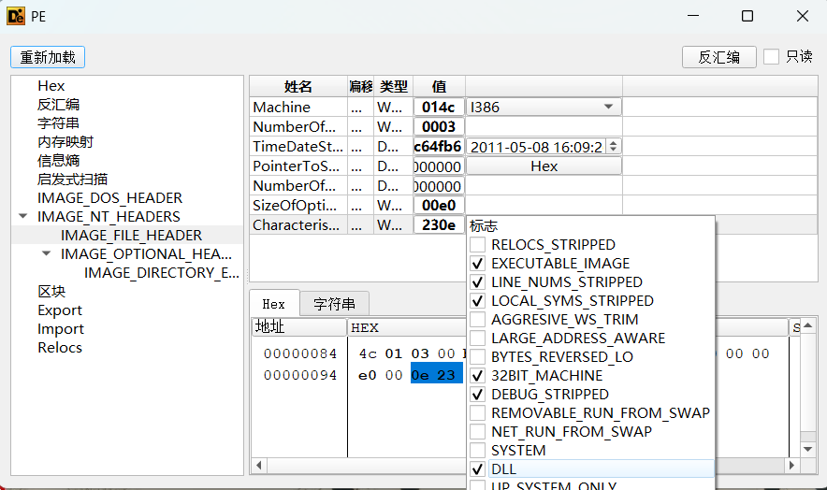Toggle the 只读 read-only checkbox
Image resolution: width=827 pixels, height=490 pixels.
pos(771,56)
